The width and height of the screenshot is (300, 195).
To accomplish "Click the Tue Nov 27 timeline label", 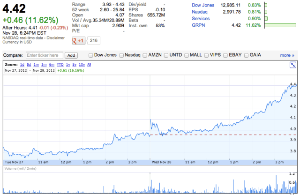I will pyautogui.click(x=14, y=162).
